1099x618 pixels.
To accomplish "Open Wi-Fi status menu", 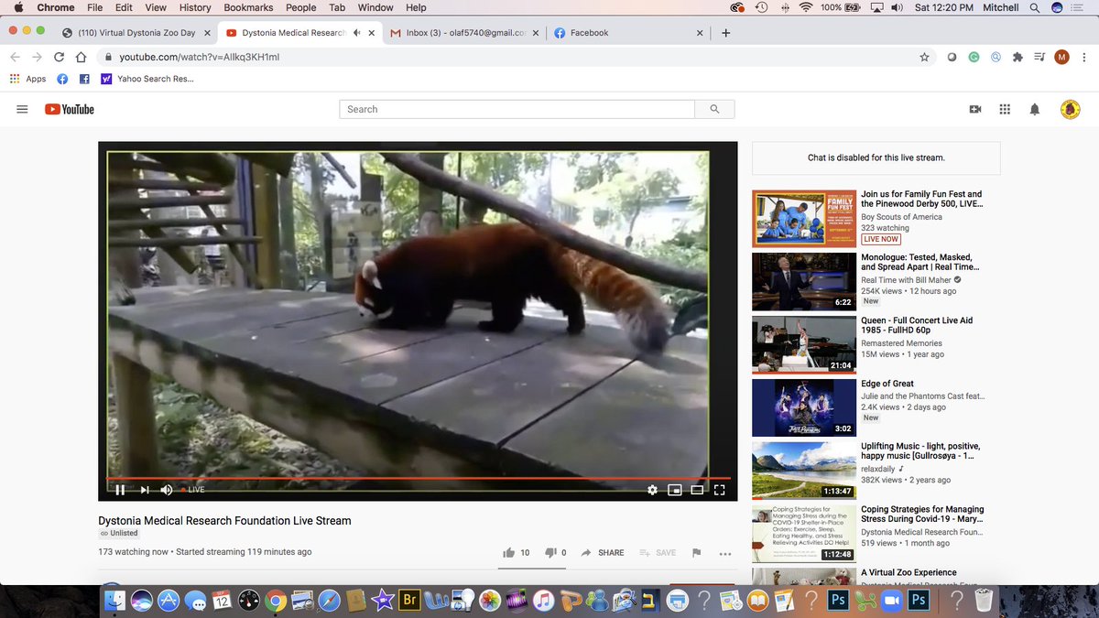I will pos(806,7).
